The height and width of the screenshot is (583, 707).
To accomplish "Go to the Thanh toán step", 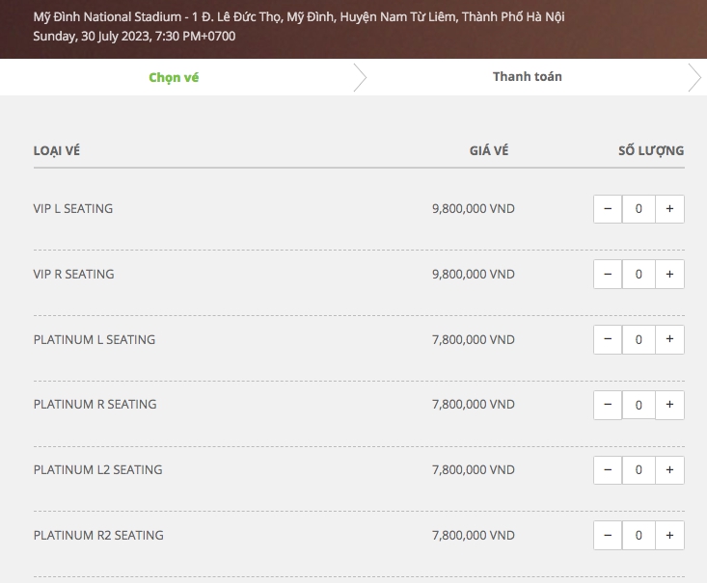I will 527,77.
